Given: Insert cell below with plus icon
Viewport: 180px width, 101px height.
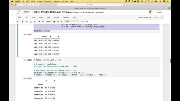Looking at the screenshot, I should [x=22, y=22].
